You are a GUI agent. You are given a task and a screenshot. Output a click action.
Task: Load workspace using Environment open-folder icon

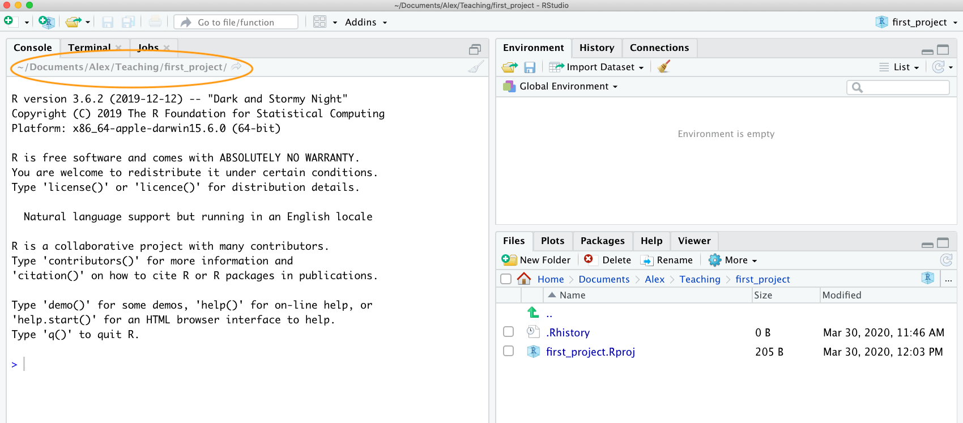pos(510,67)
